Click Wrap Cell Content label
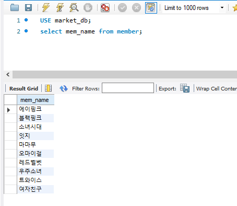This screenshot has height=206, width=237. click(217, 88)
